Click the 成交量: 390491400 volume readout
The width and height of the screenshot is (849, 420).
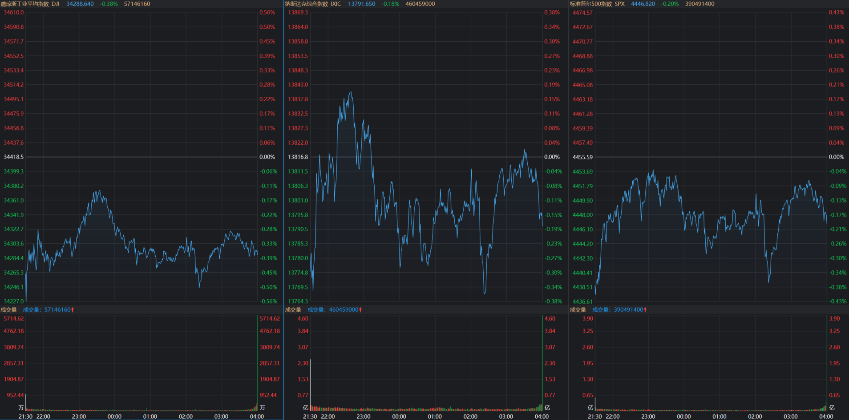click(x=619, y=309)
